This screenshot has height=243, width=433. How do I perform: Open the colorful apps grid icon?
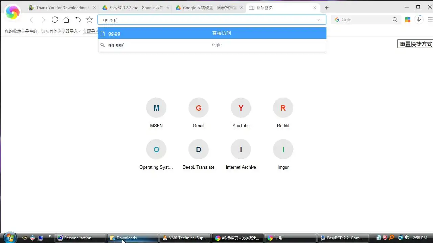pos(408,20)
